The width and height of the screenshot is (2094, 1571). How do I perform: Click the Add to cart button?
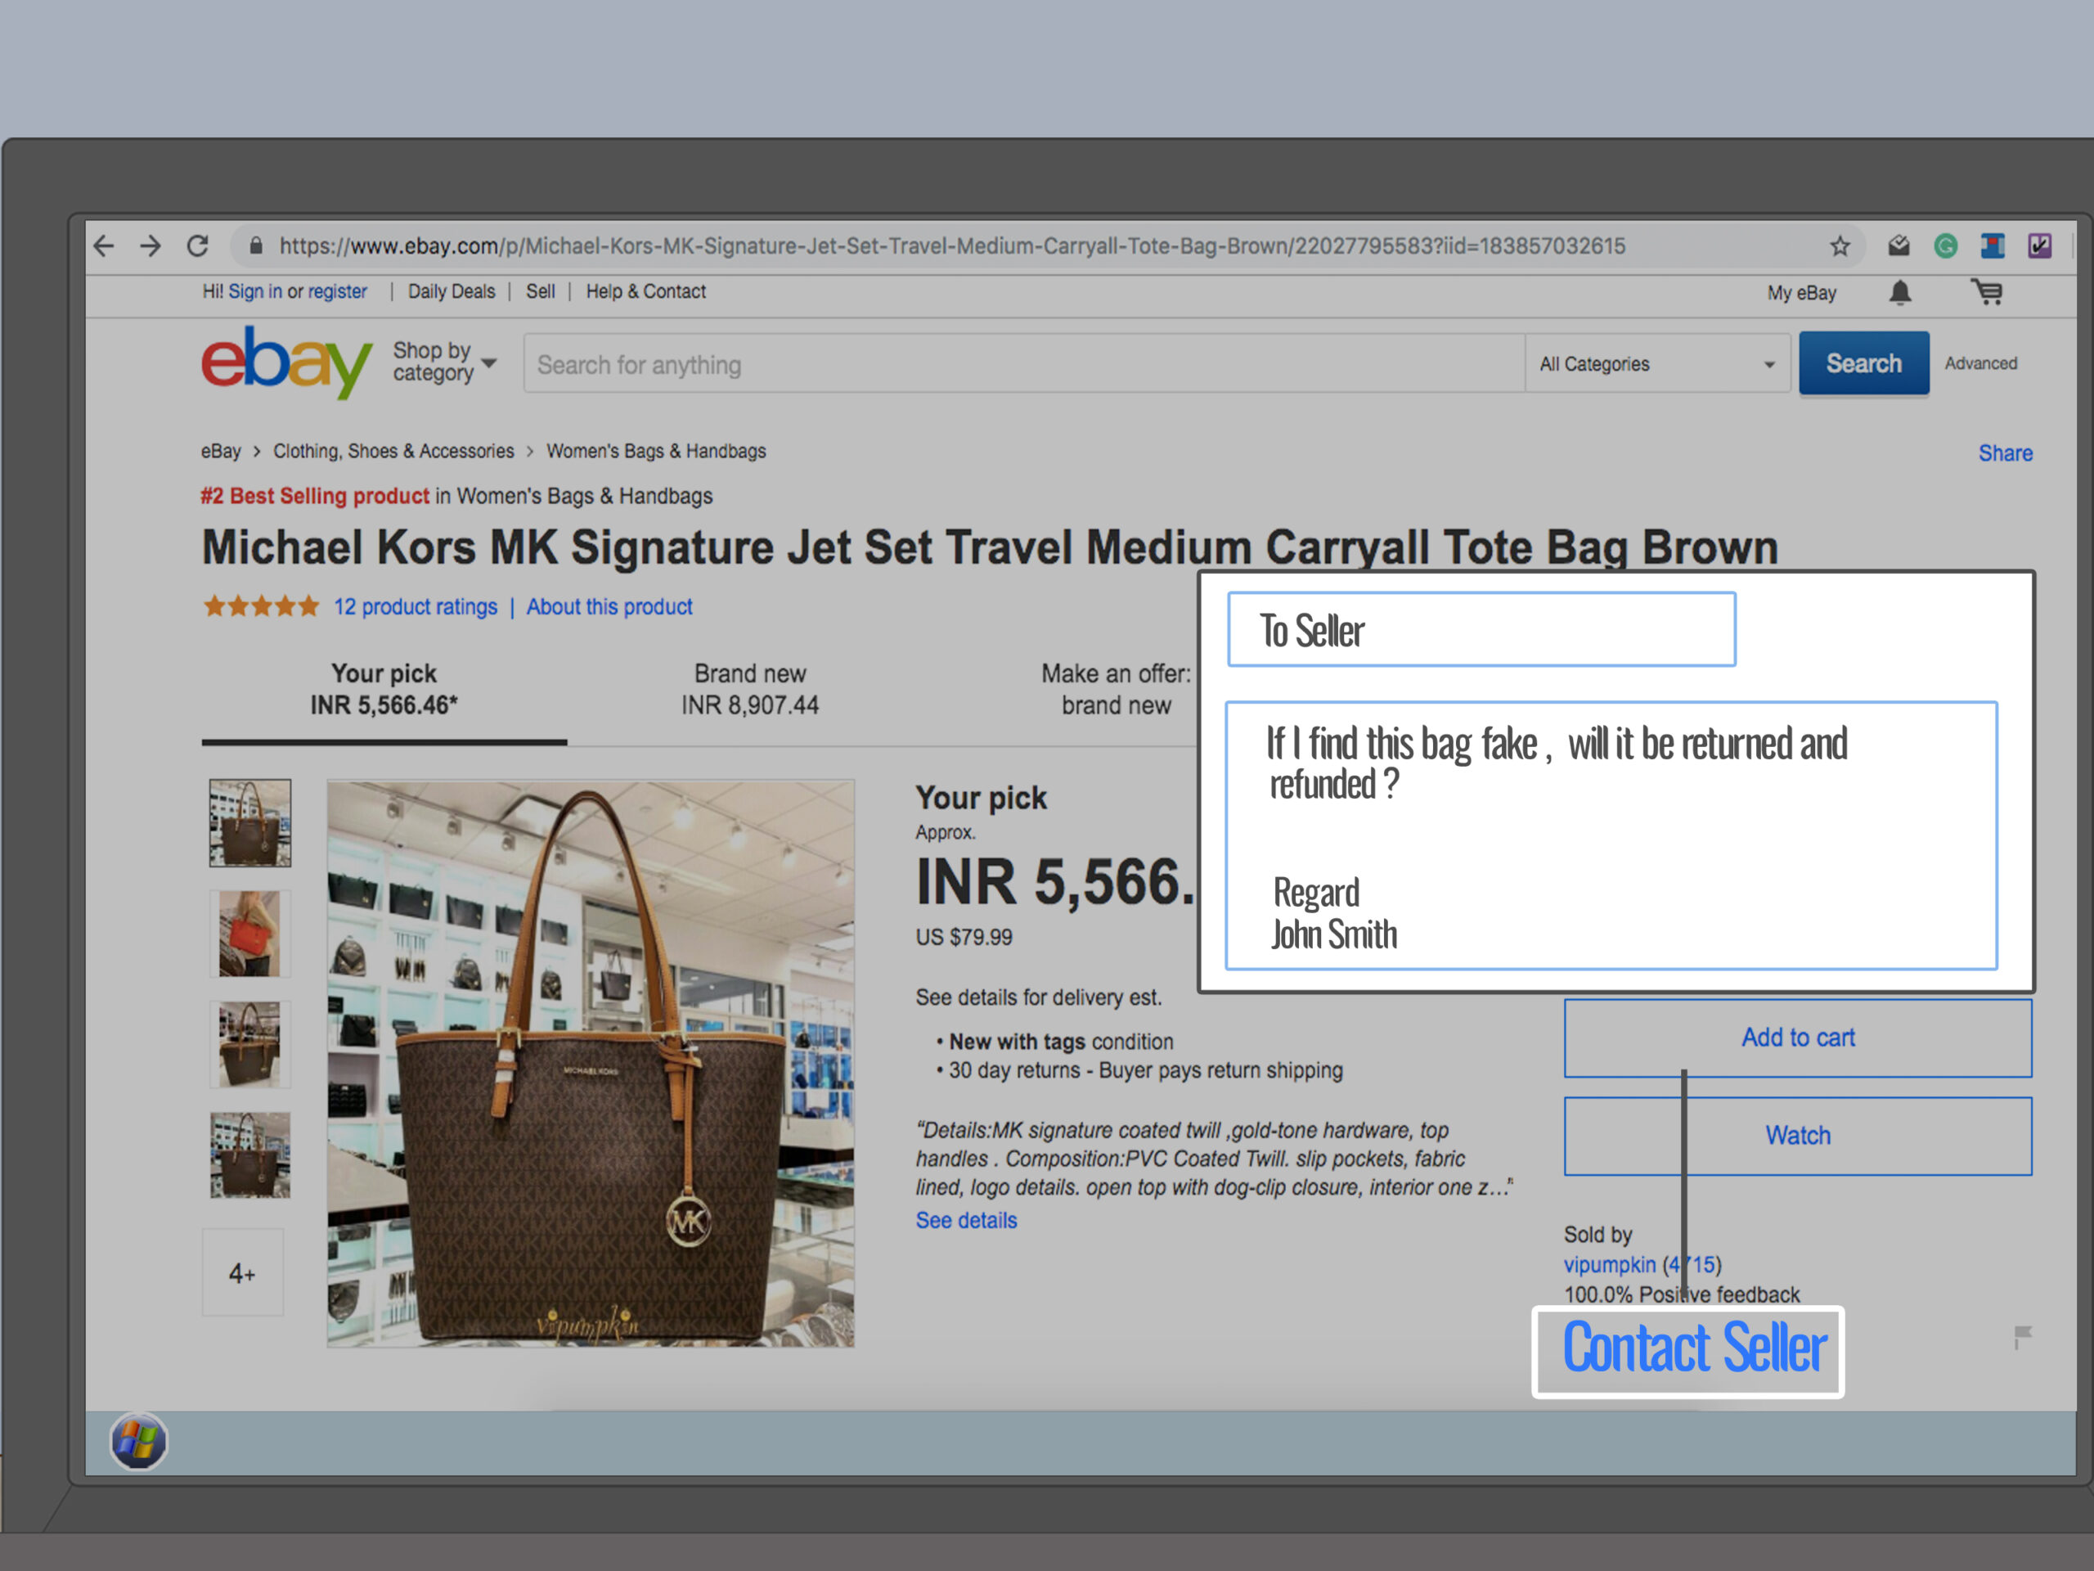(1798, 1038)
